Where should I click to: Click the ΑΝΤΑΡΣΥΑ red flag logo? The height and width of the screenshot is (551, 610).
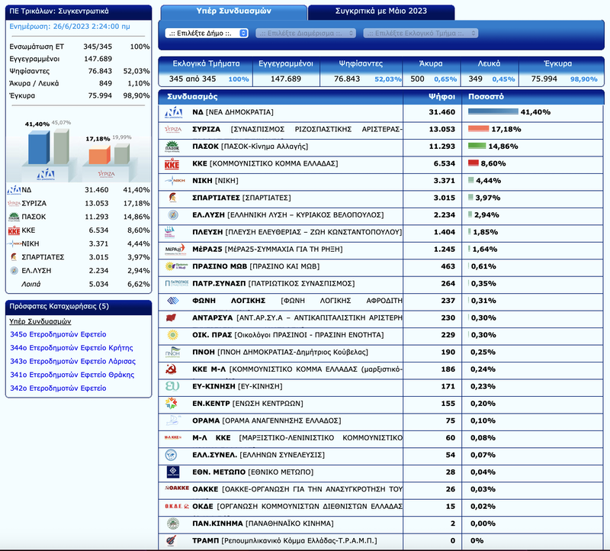coord(171,317)
